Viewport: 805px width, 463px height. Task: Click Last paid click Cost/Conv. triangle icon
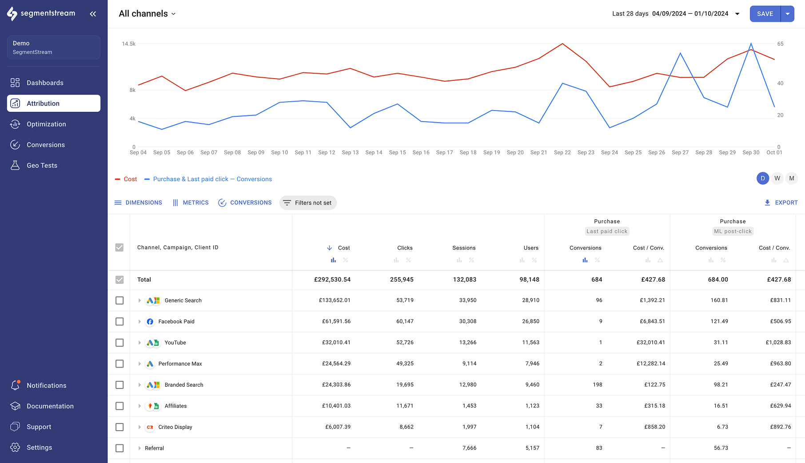(660, 260)
